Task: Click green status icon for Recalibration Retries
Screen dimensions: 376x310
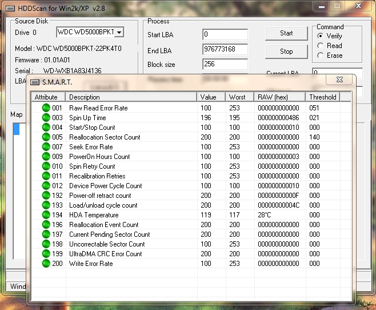Action: click(x=46, y=176)
